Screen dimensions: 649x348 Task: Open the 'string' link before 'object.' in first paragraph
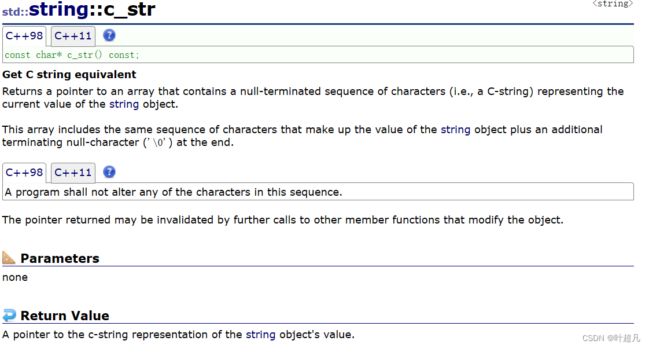tap(124, 104)
